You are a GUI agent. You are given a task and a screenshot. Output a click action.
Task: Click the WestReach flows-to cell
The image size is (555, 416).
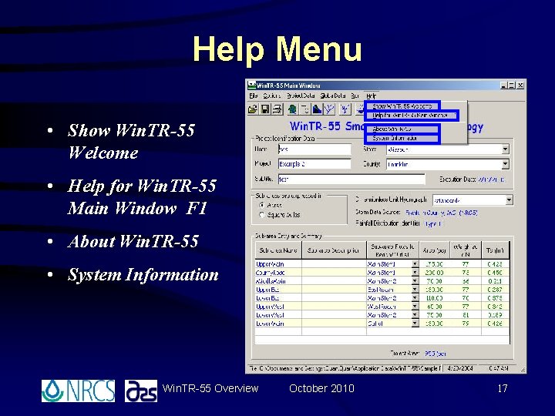coord(389,307)
